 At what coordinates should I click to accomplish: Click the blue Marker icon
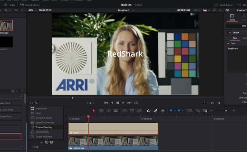179,111
